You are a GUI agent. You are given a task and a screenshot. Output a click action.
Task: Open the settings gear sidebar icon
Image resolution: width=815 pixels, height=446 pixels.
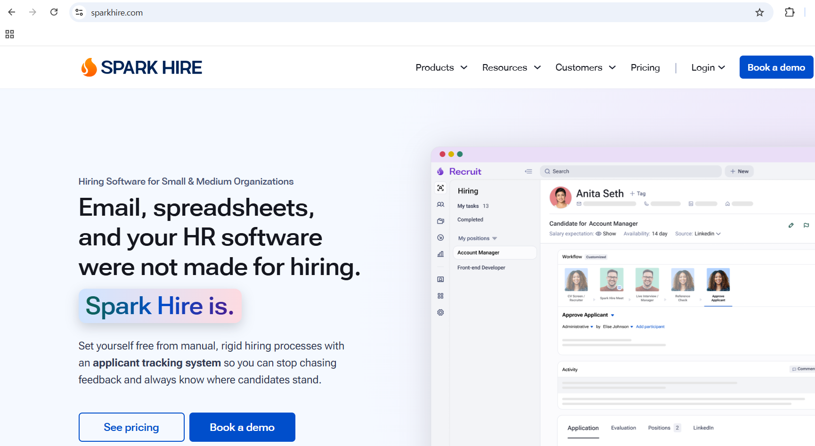(440, 312)
